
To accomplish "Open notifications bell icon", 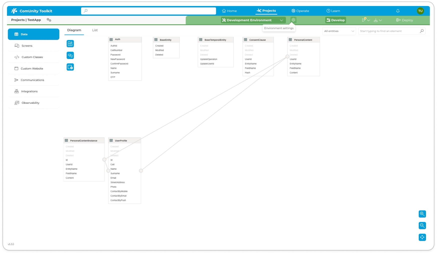I will coord(398,11).
